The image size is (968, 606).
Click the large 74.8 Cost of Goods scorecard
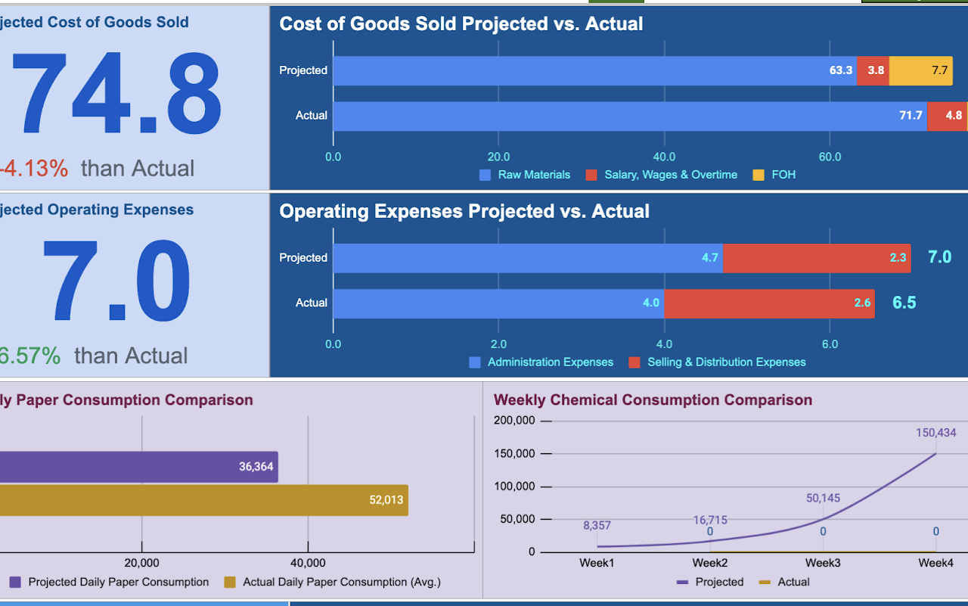(x=116, y=94)
